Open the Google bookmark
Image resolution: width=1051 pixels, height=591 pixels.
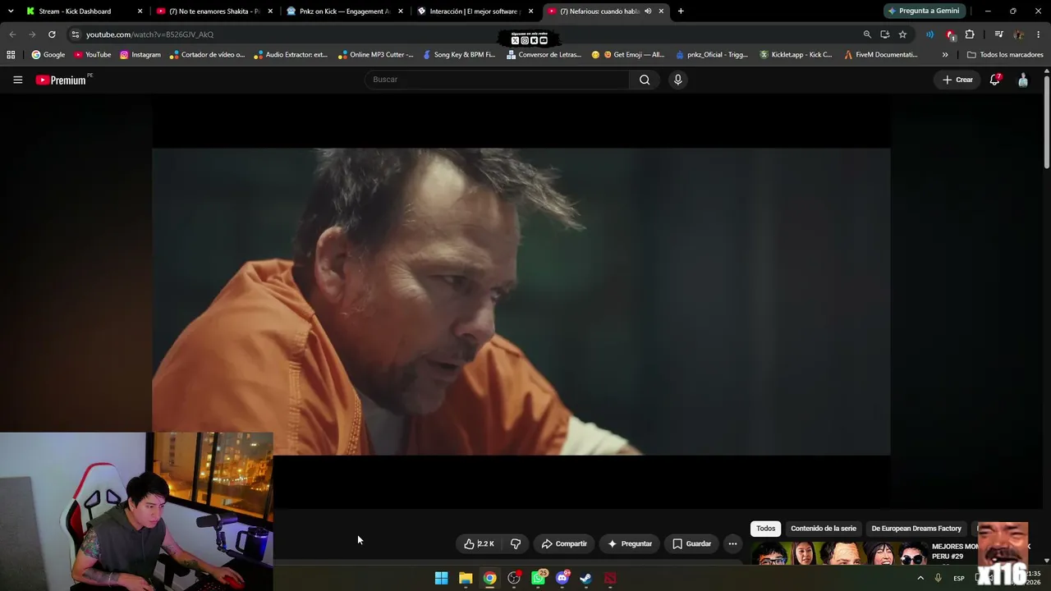(48, 55)
